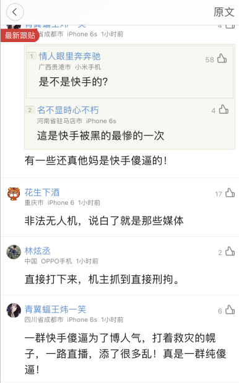Screen dimensions: 239x383
Task: Go back using the arrow button
Action: click(x=15, y=12)
